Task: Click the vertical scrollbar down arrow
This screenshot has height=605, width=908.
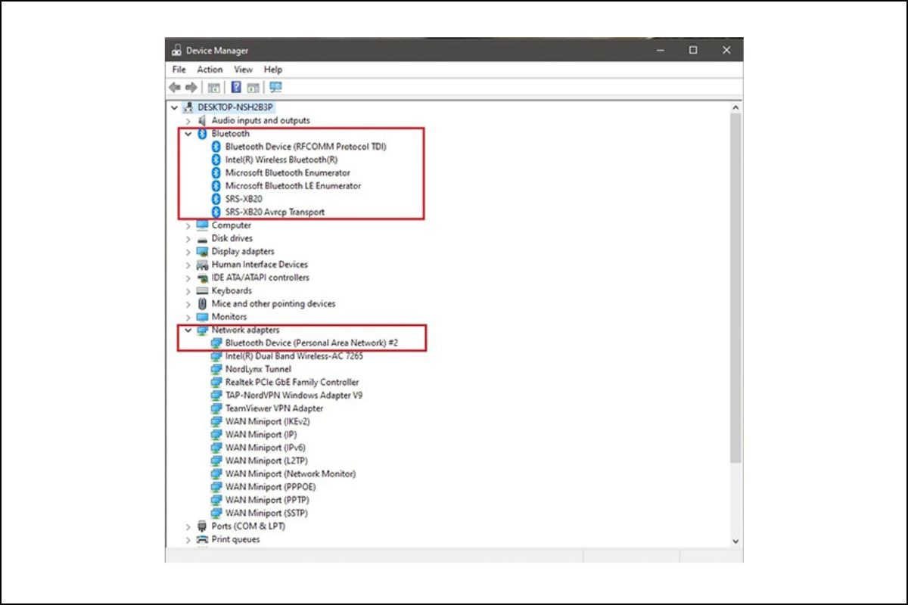Action: 735,541
